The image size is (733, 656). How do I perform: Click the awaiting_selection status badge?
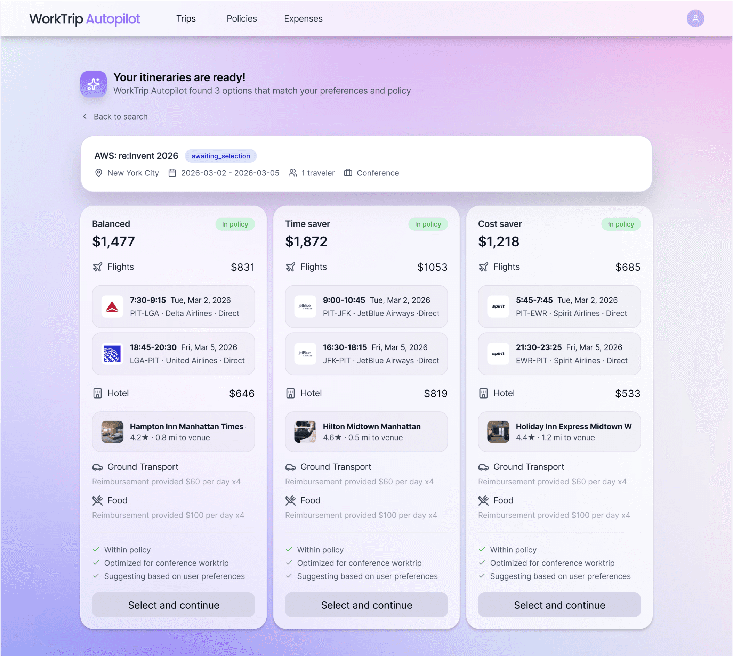pyautogui.click(x=220, y=156)
